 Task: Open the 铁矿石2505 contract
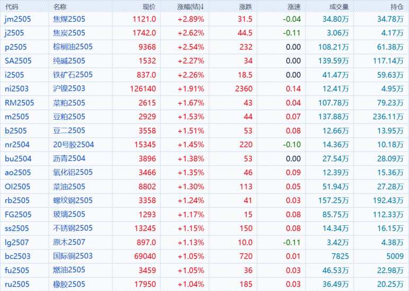(73, 75)
